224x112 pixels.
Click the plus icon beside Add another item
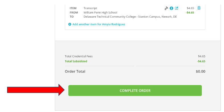click(x=69, y=24)
